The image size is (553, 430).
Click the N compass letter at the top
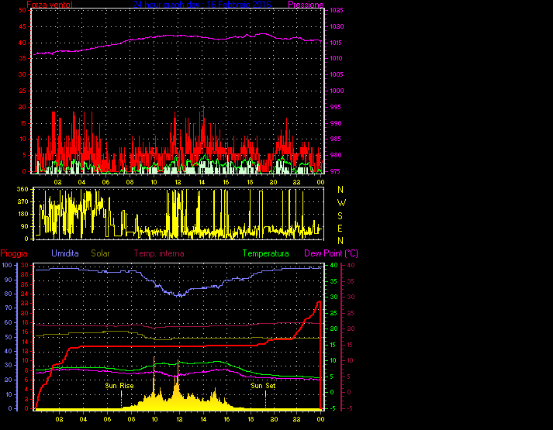[340, 189]
